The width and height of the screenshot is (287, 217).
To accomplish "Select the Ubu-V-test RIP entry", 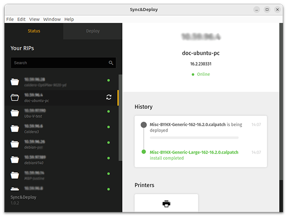I will click(61, 113).
